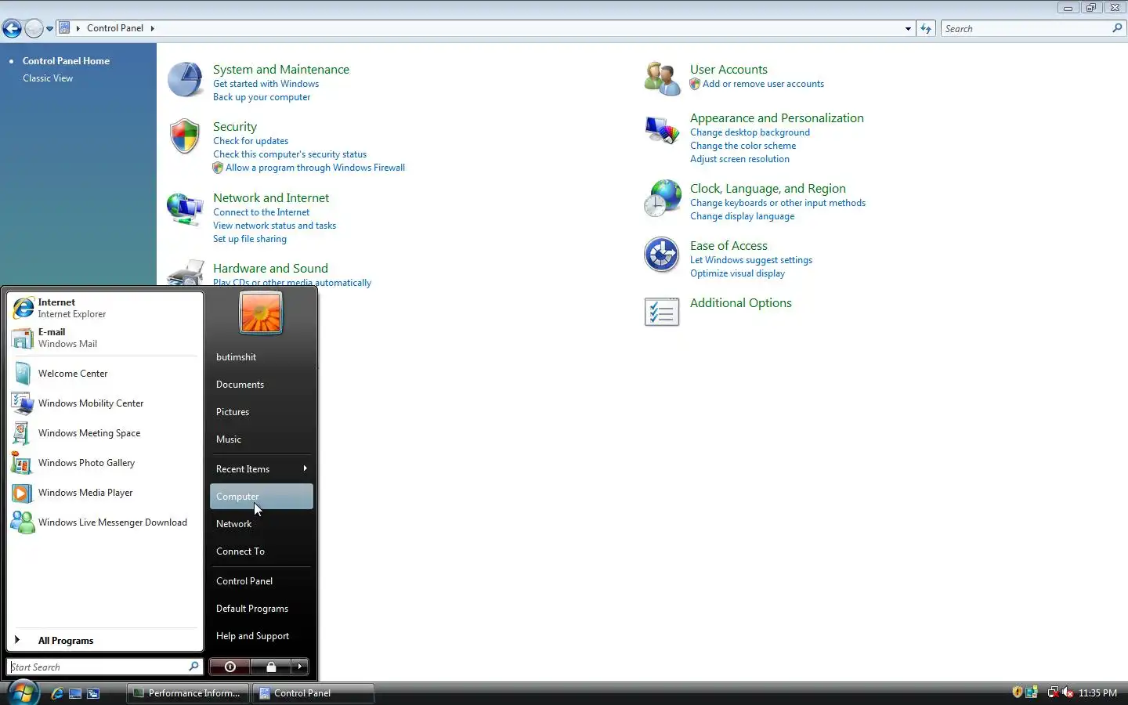This screenshot has width=1128, height=705.
Task: Click Add or remove user accounts link
Action: pyautogui.click(x=763, y=84)
